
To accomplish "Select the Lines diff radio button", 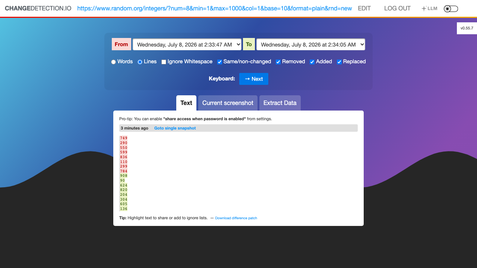I will tap(140, 62).
